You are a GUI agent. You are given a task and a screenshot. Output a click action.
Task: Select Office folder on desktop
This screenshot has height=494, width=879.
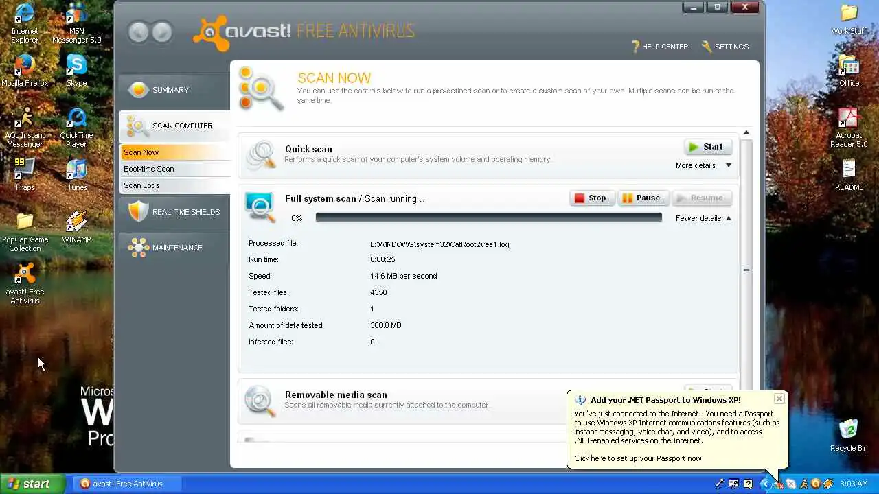pos(849,71)
